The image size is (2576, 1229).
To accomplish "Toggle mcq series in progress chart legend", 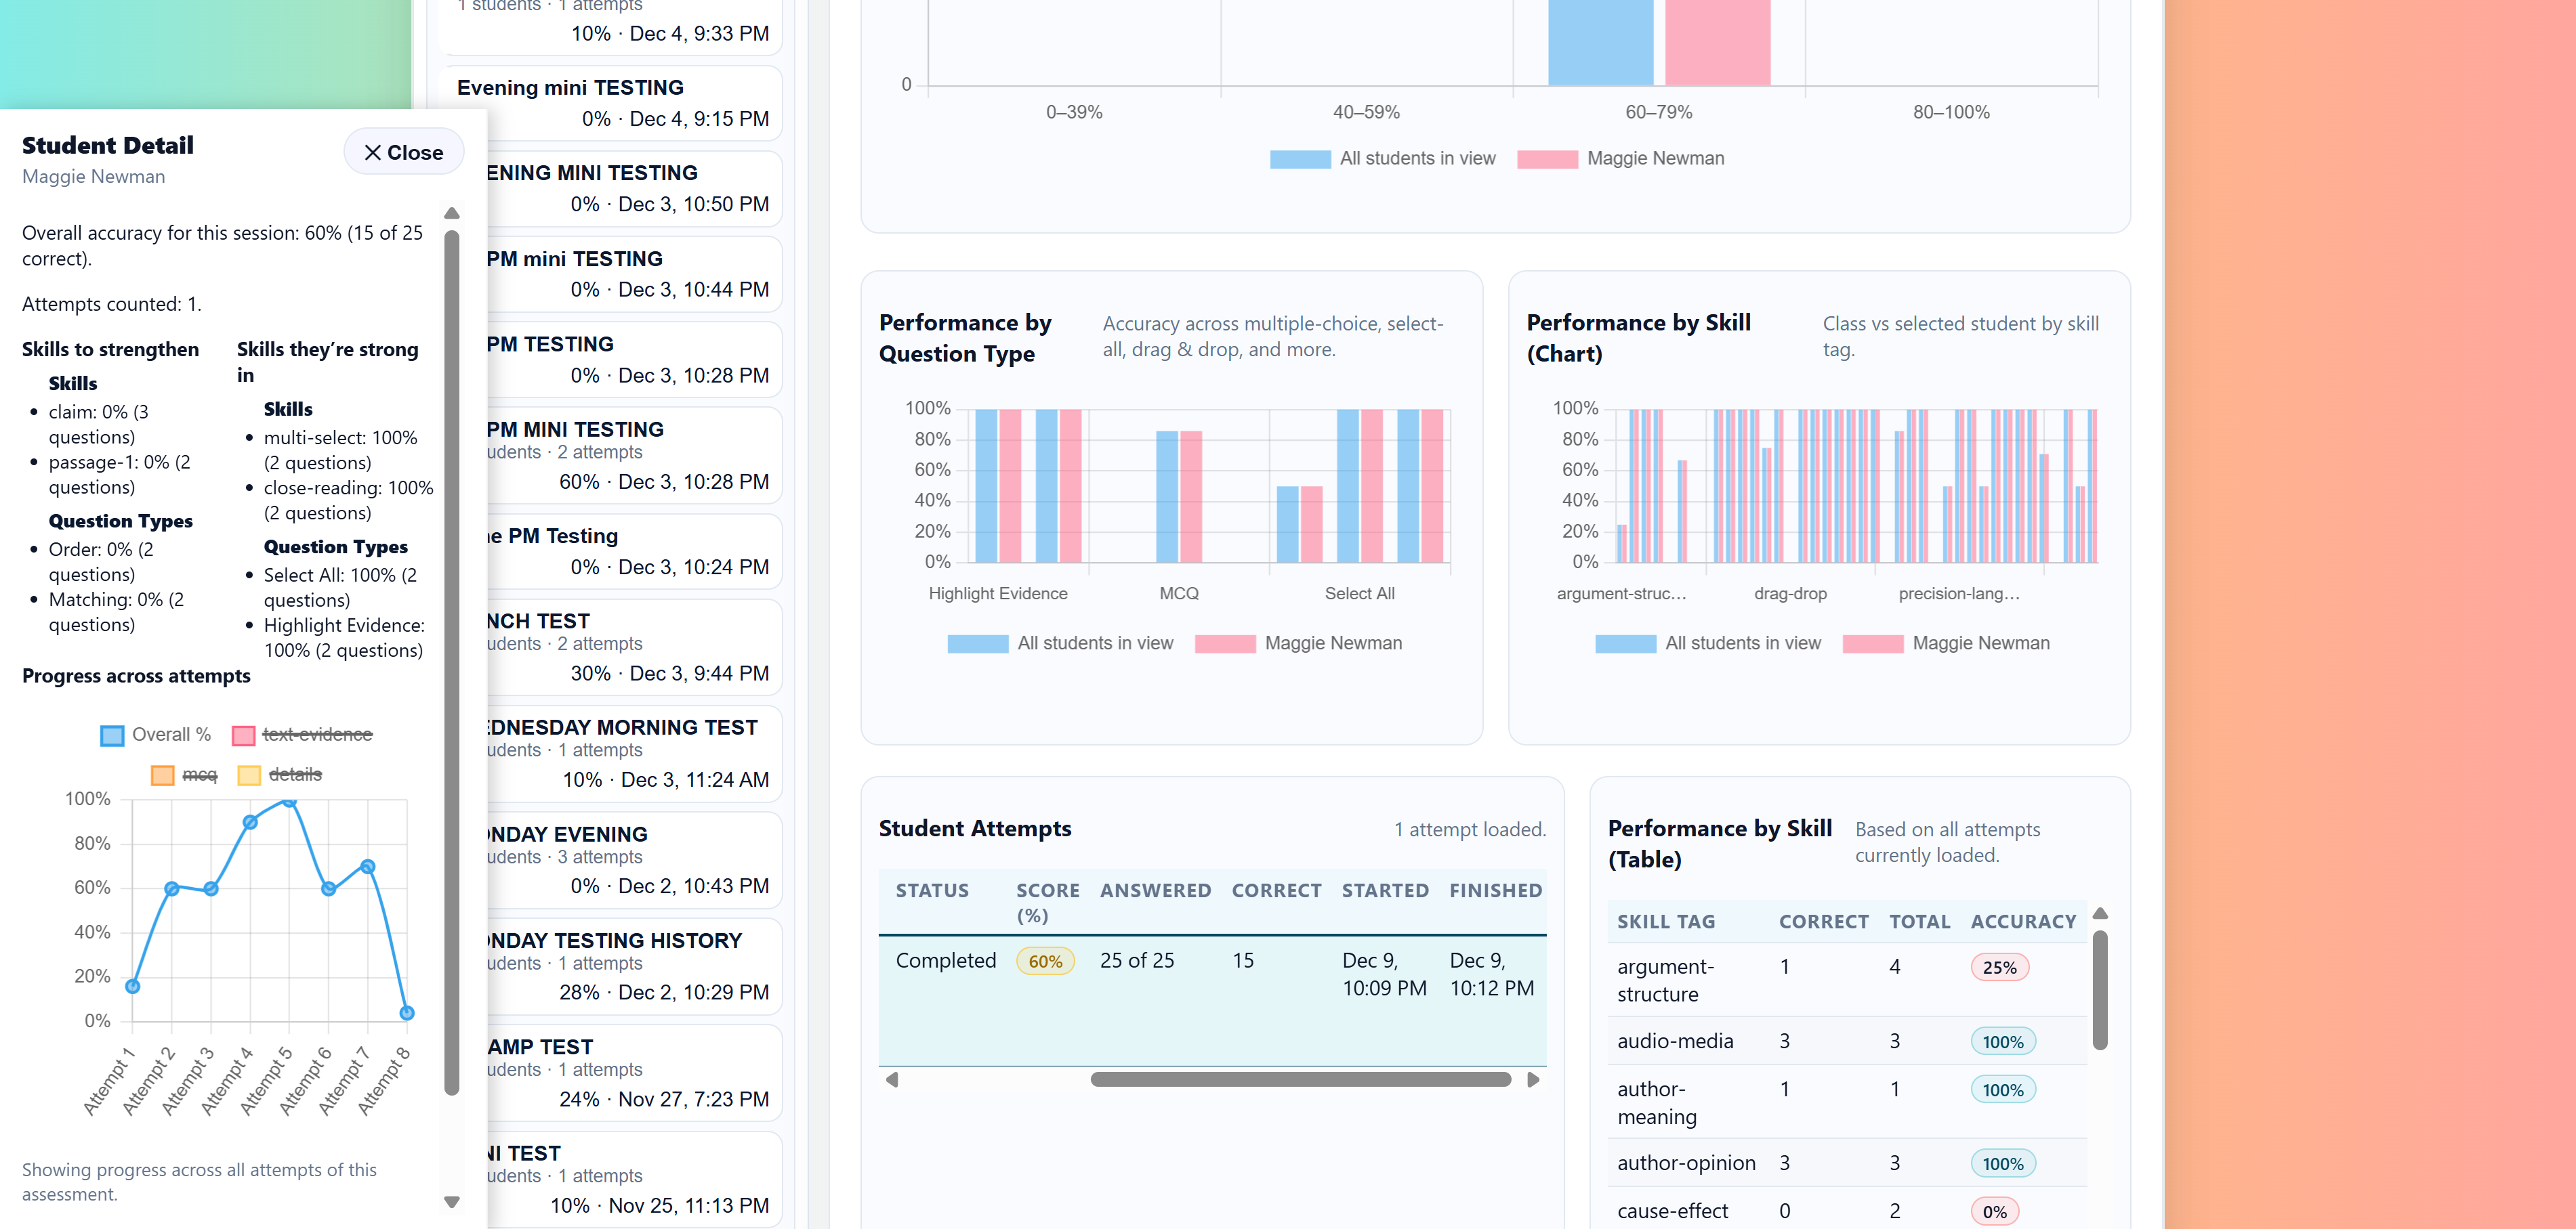I will click(x=184, y=775).
